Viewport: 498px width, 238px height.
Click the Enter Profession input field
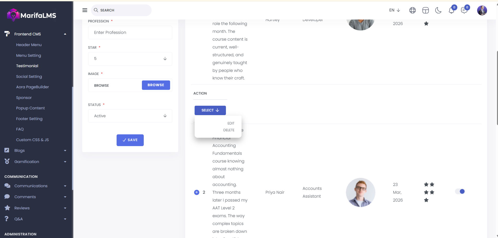point(130,33)
